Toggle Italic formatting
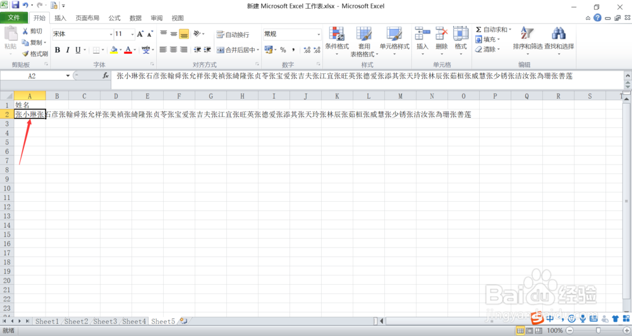The height and width of the screenshot is (336, 632). click(68, 50)
